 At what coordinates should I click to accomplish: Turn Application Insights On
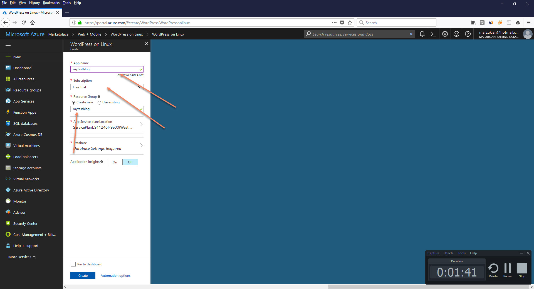point(114,162)
